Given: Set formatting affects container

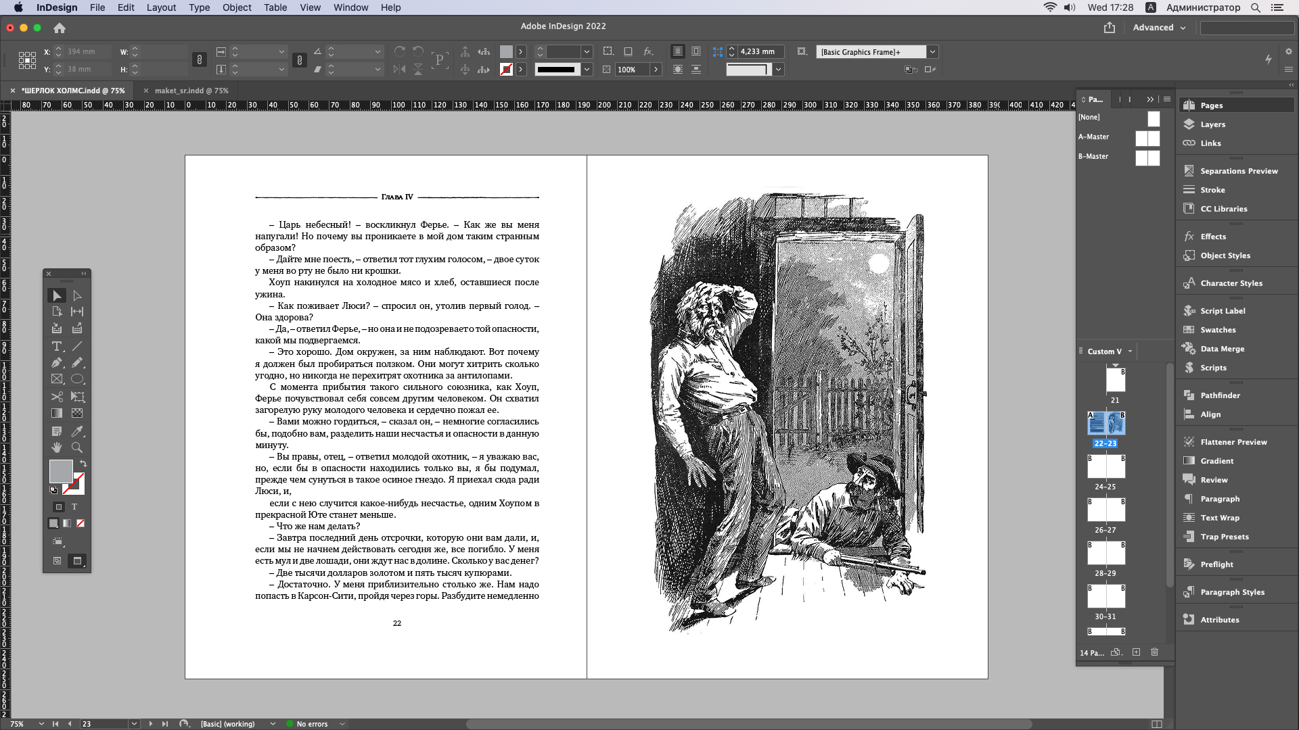Looking at the screenshot, I should pyautogui.click(x=58, y=507).
